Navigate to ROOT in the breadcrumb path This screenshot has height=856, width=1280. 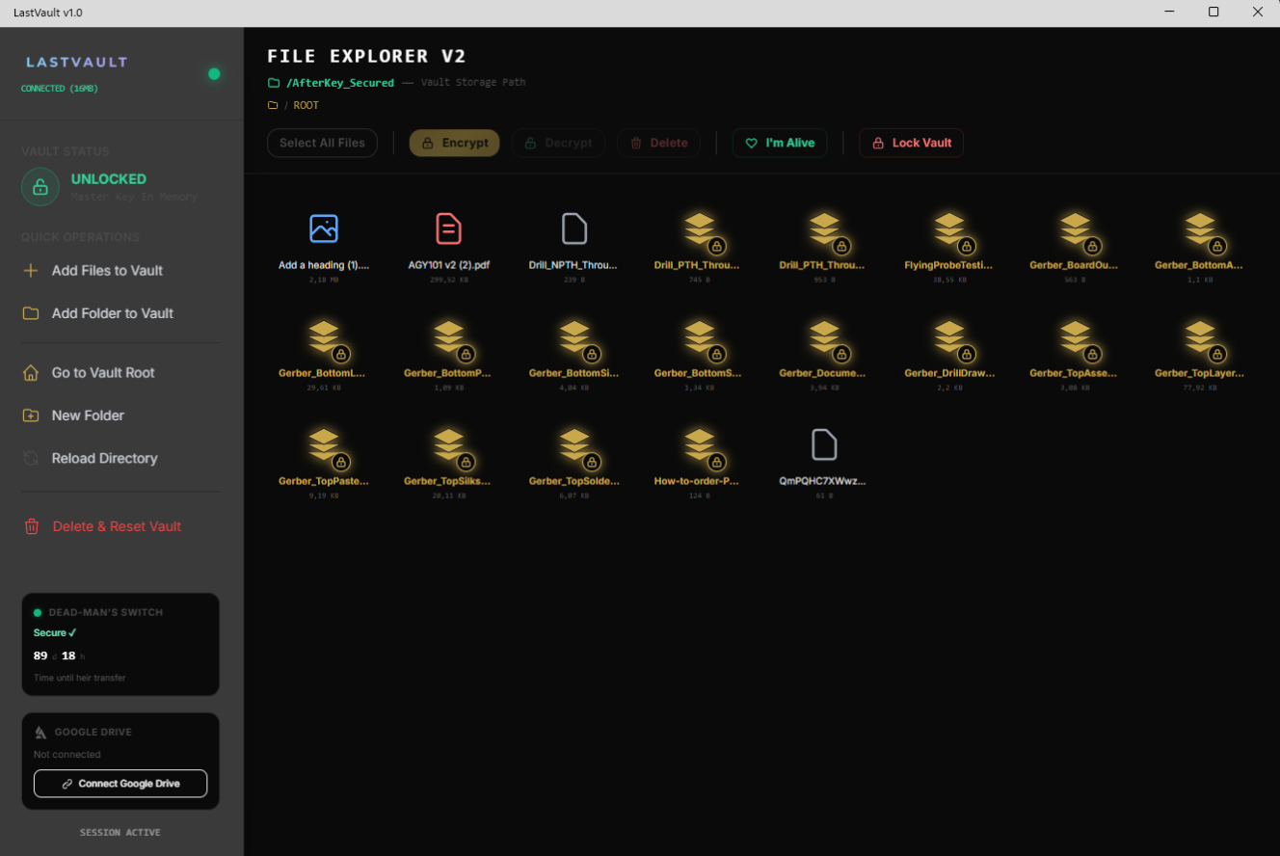[306, 105]
